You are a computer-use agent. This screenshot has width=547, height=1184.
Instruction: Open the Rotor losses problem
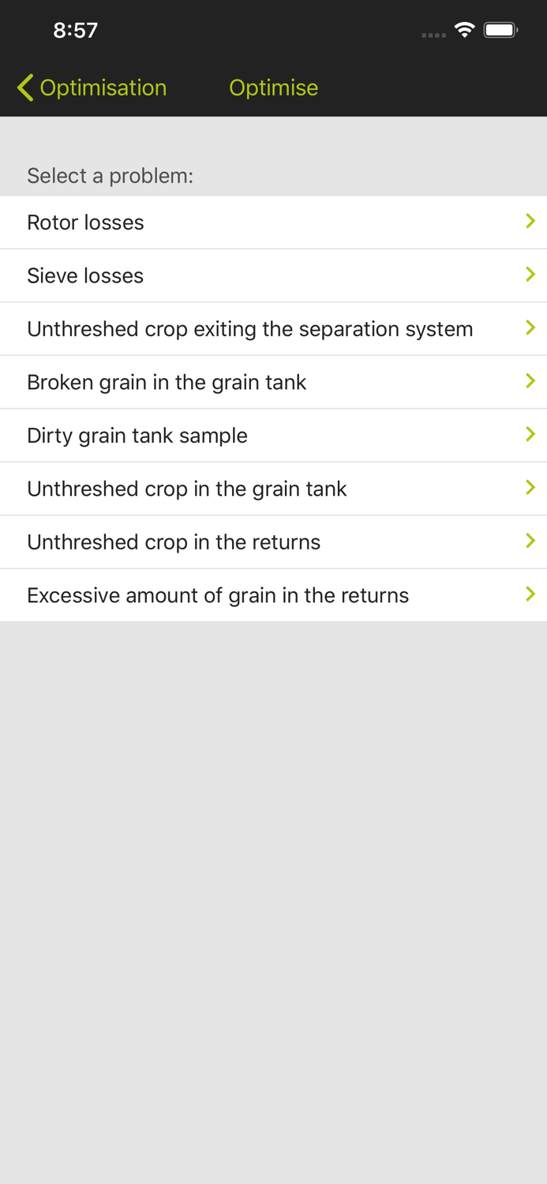[x=85, y=223]
